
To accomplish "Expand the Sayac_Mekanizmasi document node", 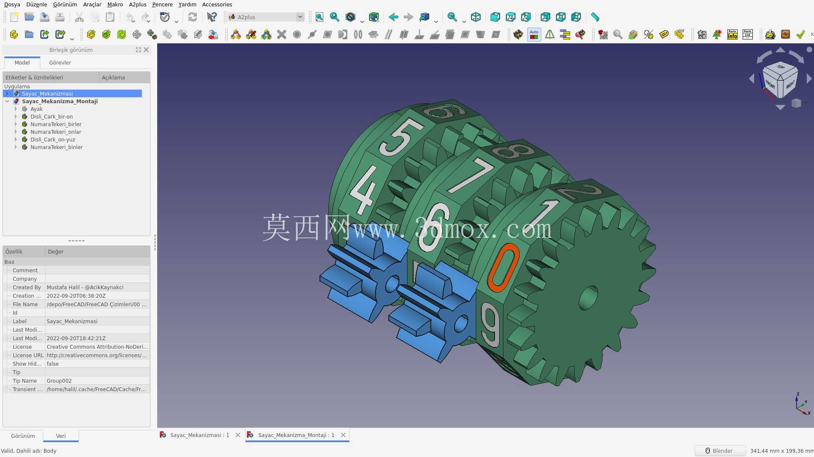I will (x=7, y=93).
